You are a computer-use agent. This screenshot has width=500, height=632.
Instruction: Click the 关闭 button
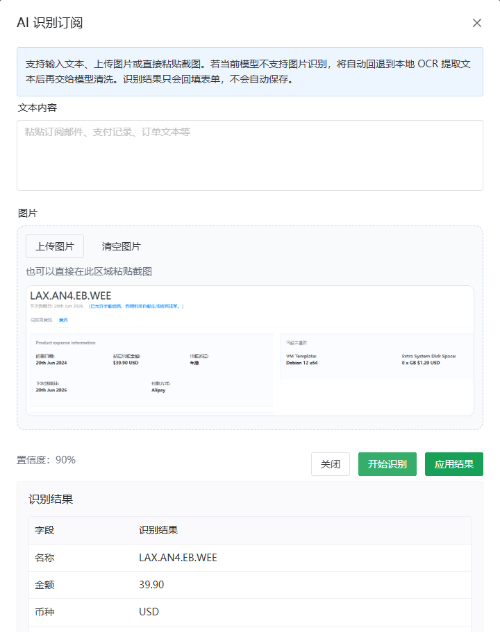tap(331, 464)
